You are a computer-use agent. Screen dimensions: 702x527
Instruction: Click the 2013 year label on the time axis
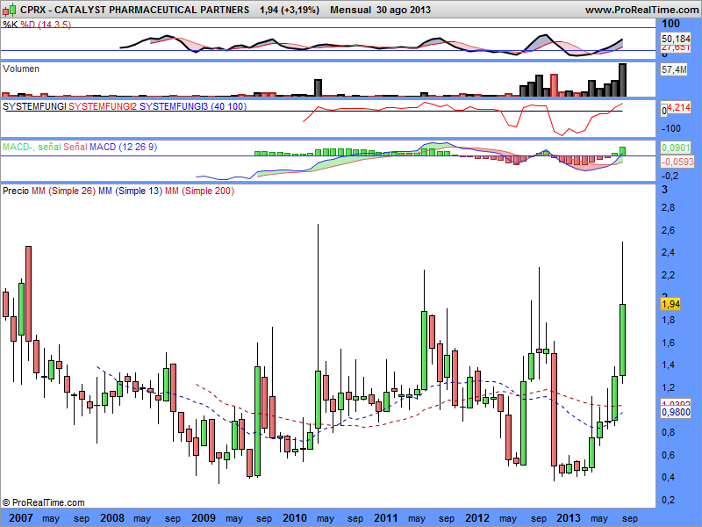click(569, 518)
